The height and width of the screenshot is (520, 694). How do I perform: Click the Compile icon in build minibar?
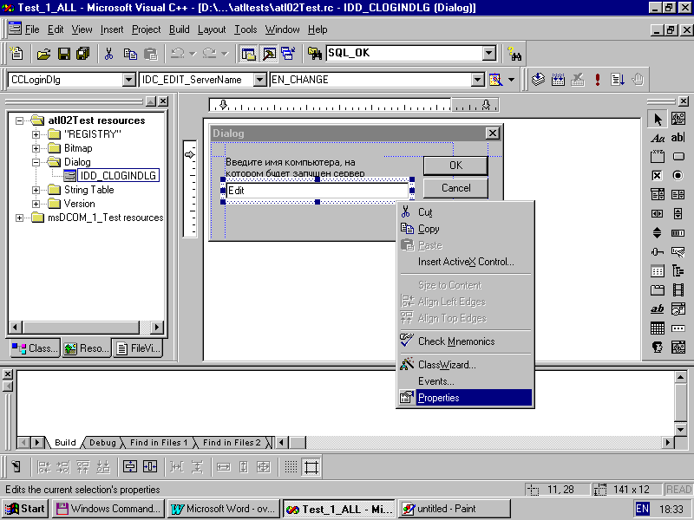click(x=538, y=80)
